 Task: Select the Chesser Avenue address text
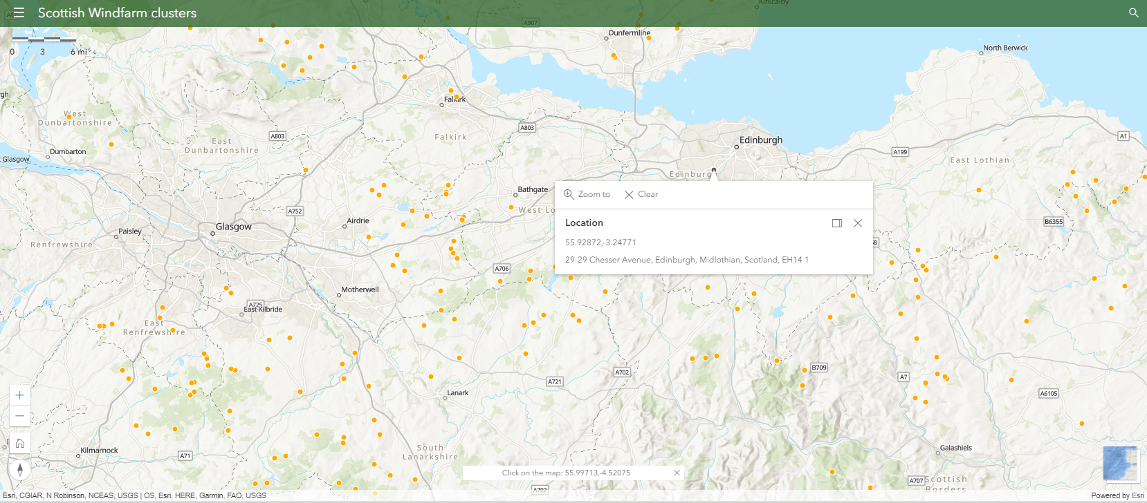[686, 260]
